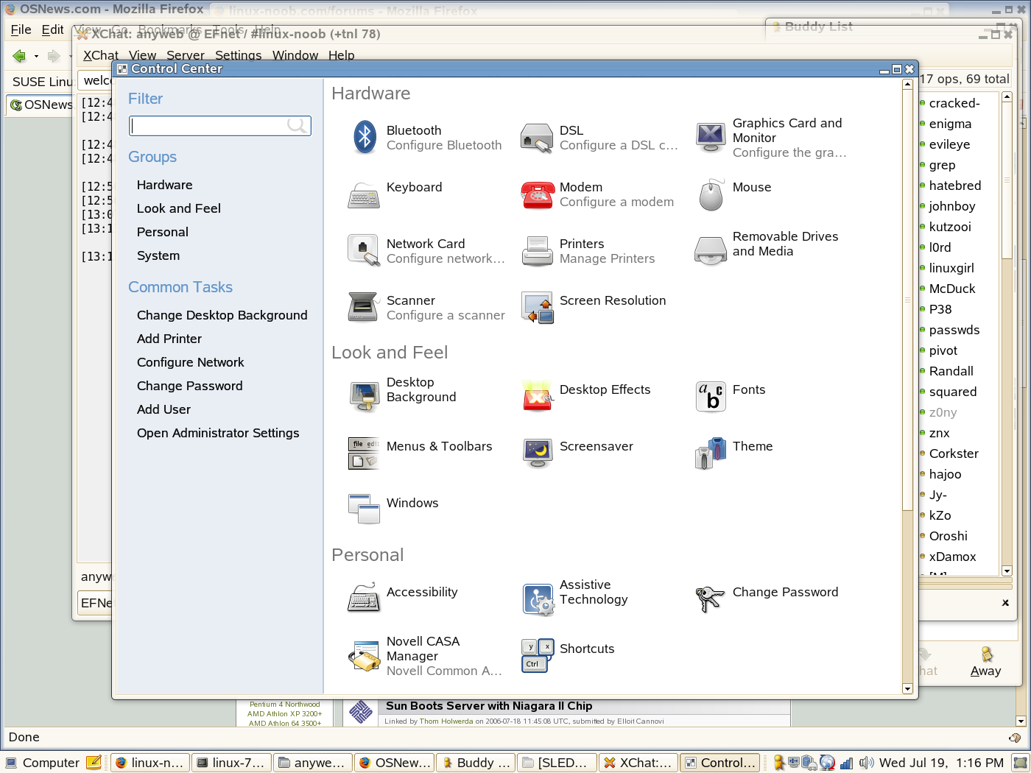Image resolution: width=1031 pixels, height=773 pixels.
Task: Open the Bluetooth configuration icon
Action: (x=365, y=137)
